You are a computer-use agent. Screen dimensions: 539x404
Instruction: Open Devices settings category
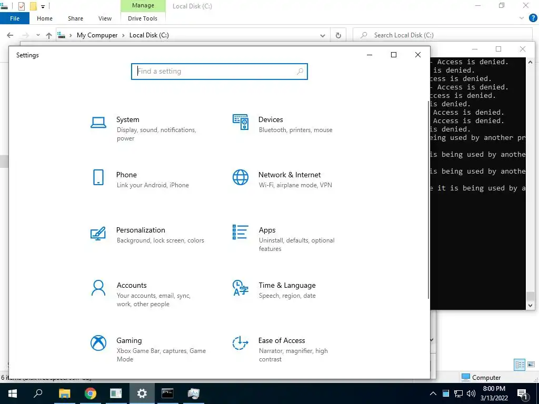pos(271,119)
